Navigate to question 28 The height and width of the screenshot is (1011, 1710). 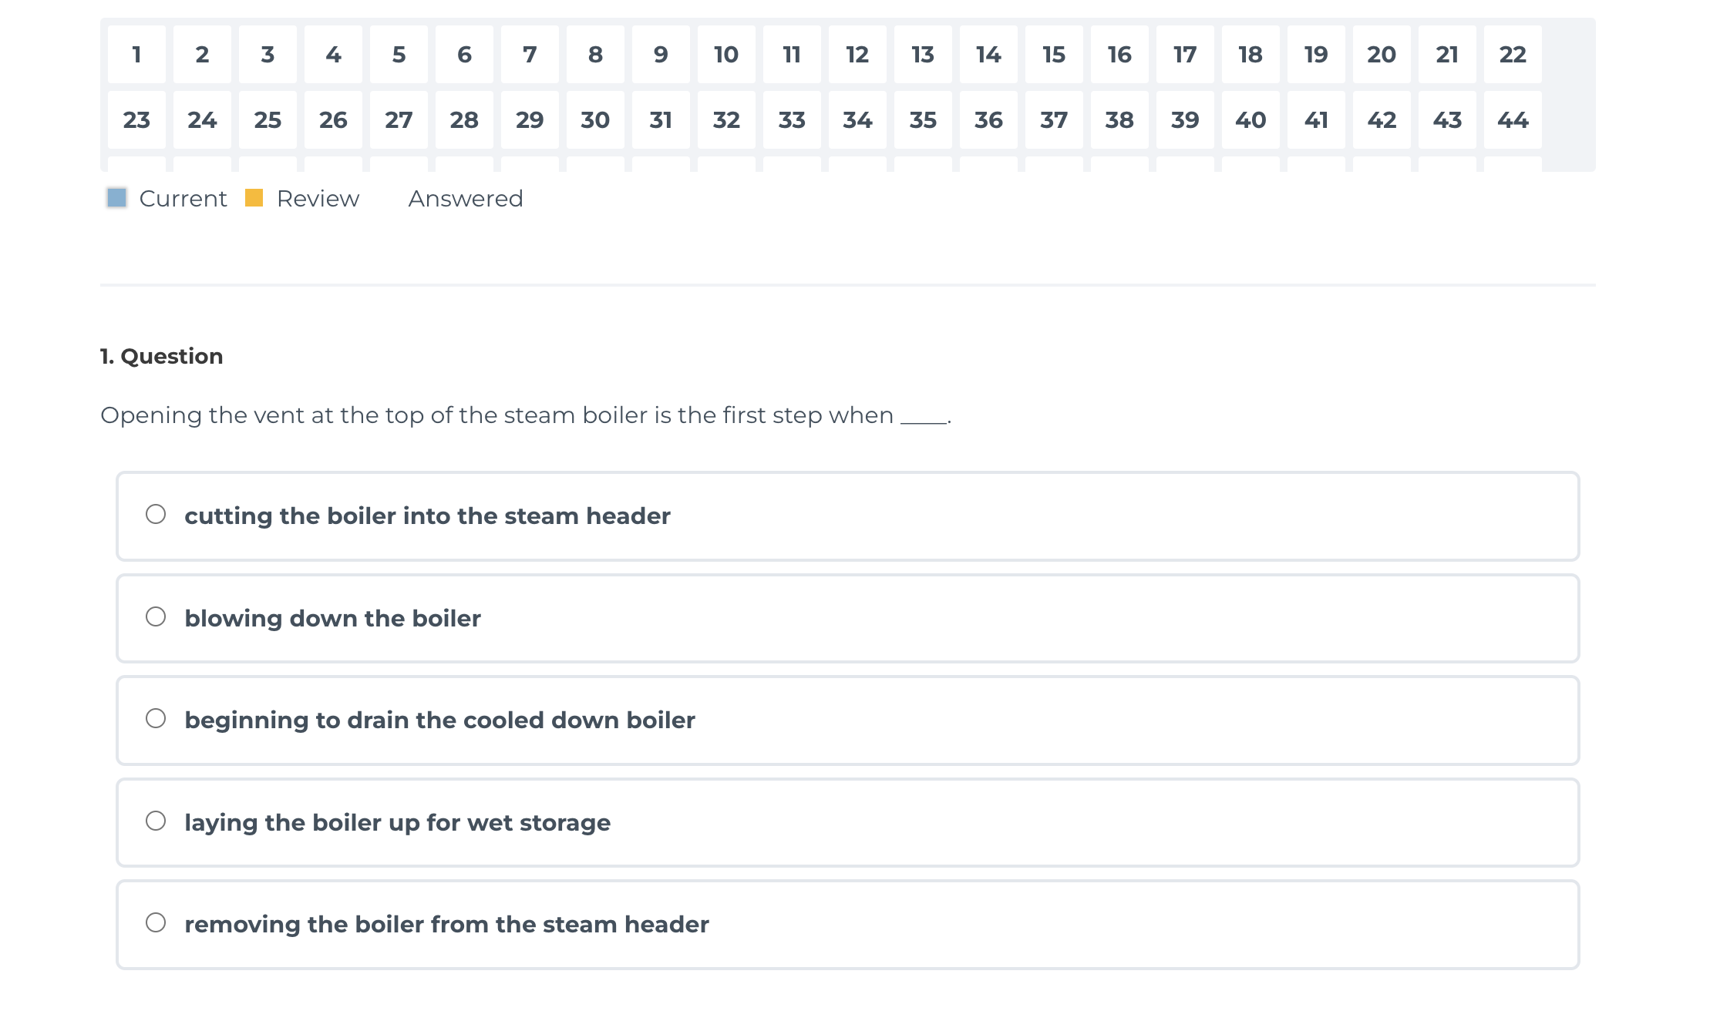(x=464, y=120)
